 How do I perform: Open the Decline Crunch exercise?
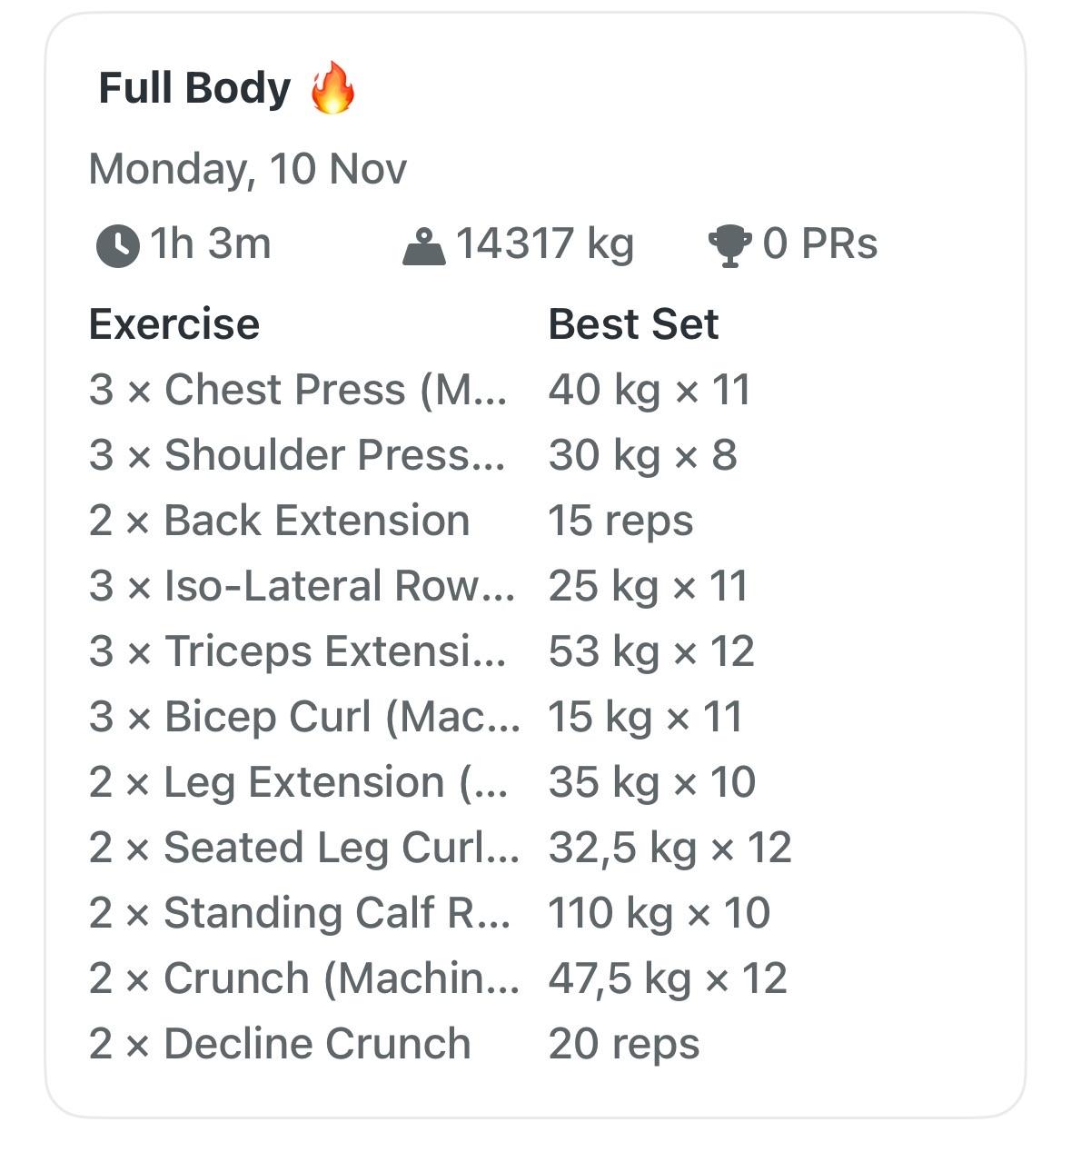click(x=280, y=1044)
